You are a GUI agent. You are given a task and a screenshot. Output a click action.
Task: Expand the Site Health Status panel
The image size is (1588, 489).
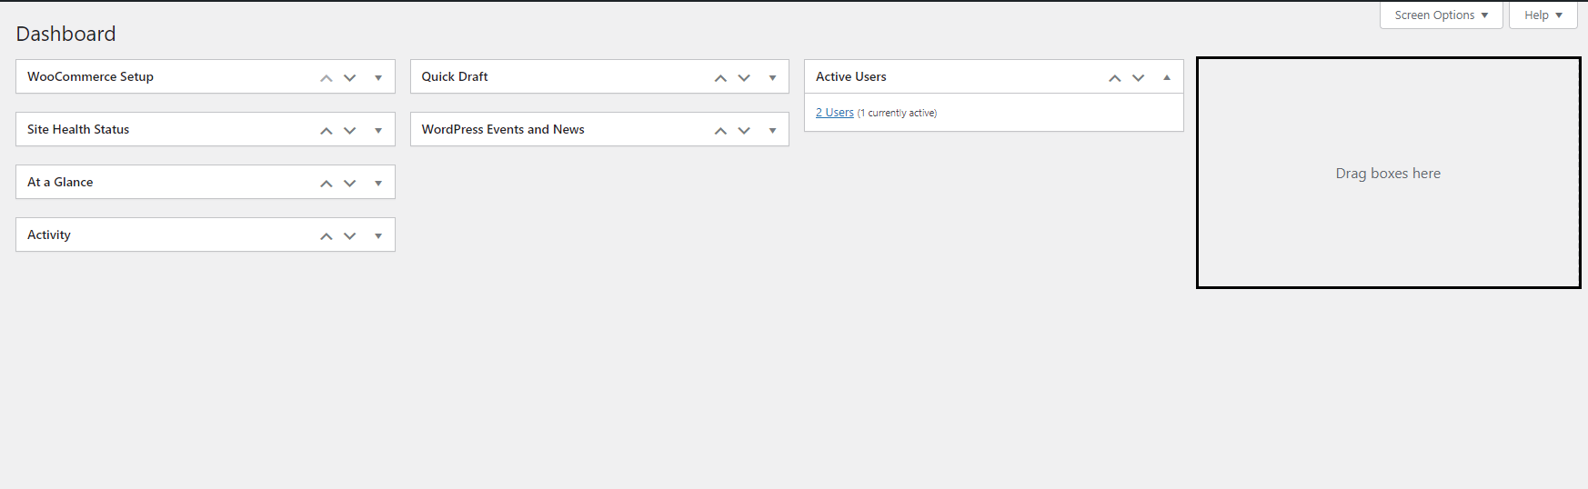point(378,130)
